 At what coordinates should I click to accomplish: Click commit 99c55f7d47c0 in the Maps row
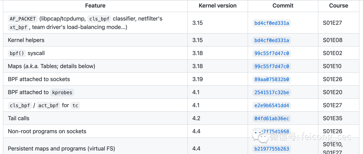[x=272, y=66]
